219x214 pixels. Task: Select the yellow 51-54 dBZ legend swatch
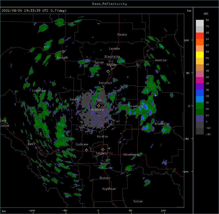click(200, 55)
